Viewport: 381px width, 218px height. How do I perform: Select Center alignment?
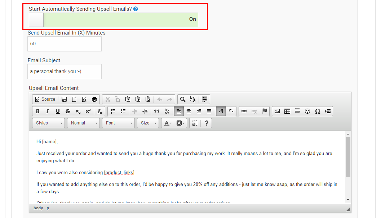click(189, 111)
